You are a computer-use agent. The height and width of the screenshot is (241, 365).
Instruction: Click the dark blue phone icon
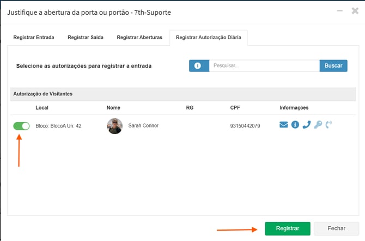[x=306, y=125]
